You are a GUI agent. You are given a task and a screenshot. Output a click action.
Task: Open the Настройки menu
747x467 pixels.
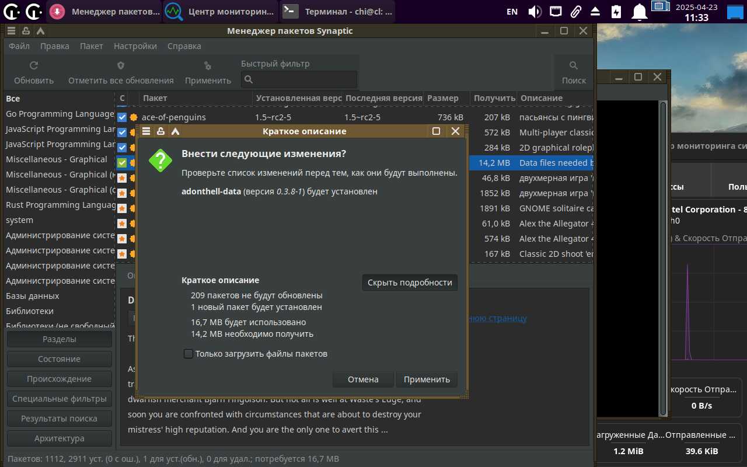pos(135,46)
